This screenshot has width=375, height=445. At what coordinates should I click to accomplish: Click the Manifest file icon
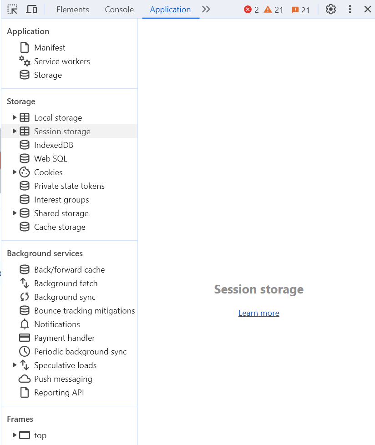[25, 48]
